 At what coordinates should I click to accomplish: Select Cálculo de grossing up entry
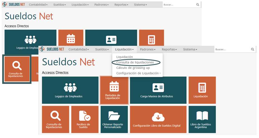pos(133,68)
